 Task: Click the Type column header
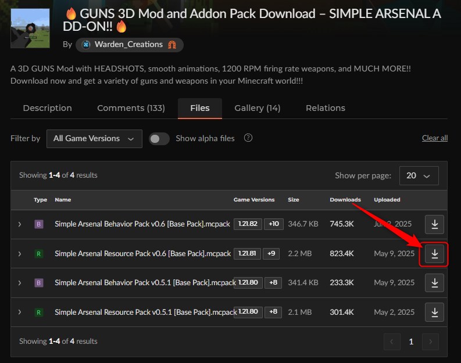pos(40,200)
